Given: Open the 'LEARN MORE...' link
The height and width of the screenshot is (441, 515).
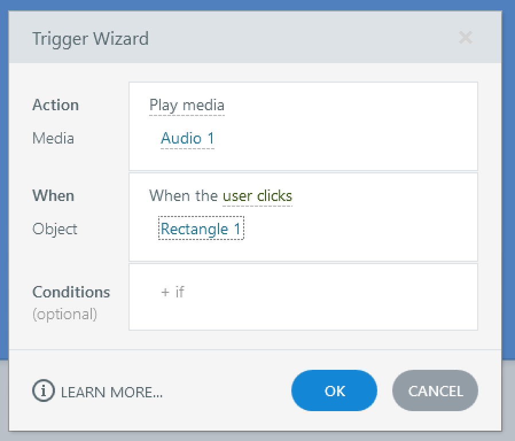Looking at the screenshot, I should (x=112, y=392).
